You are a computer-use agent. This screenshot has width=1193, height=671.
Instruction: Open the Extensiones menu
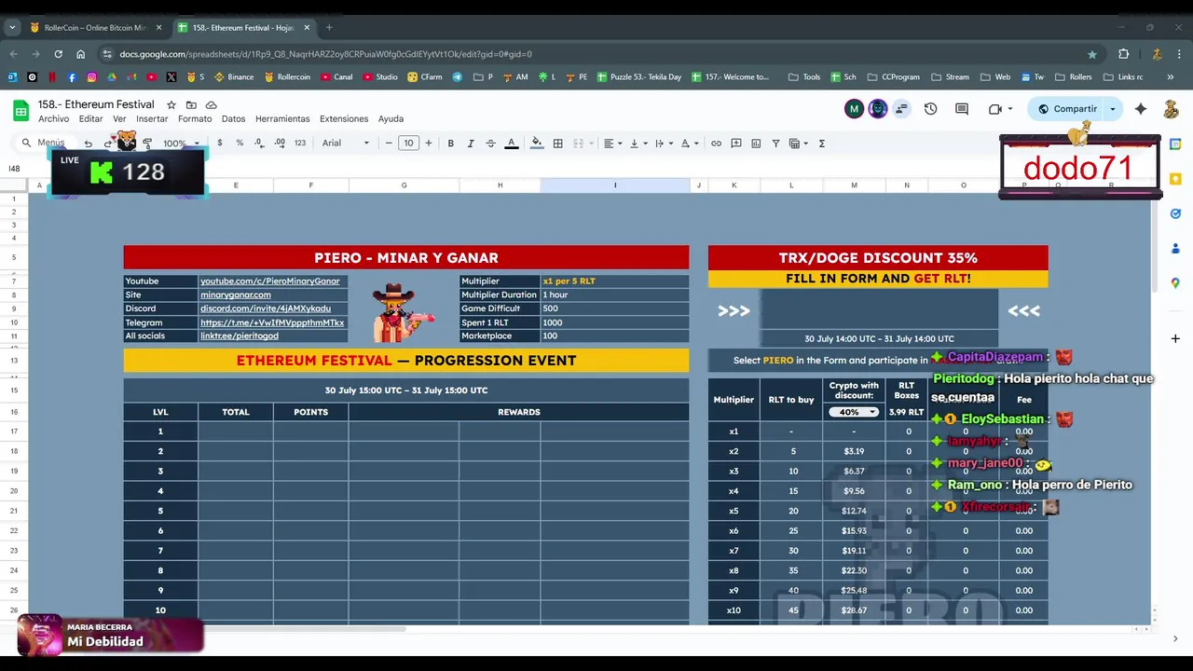pos(344,119)
